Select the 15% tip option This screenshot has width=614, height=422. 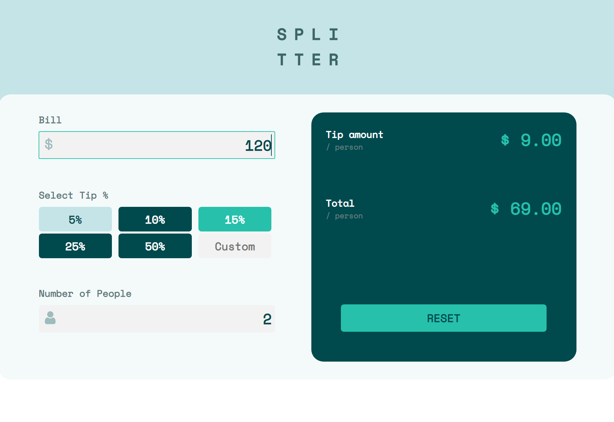[x=235, y=219]
